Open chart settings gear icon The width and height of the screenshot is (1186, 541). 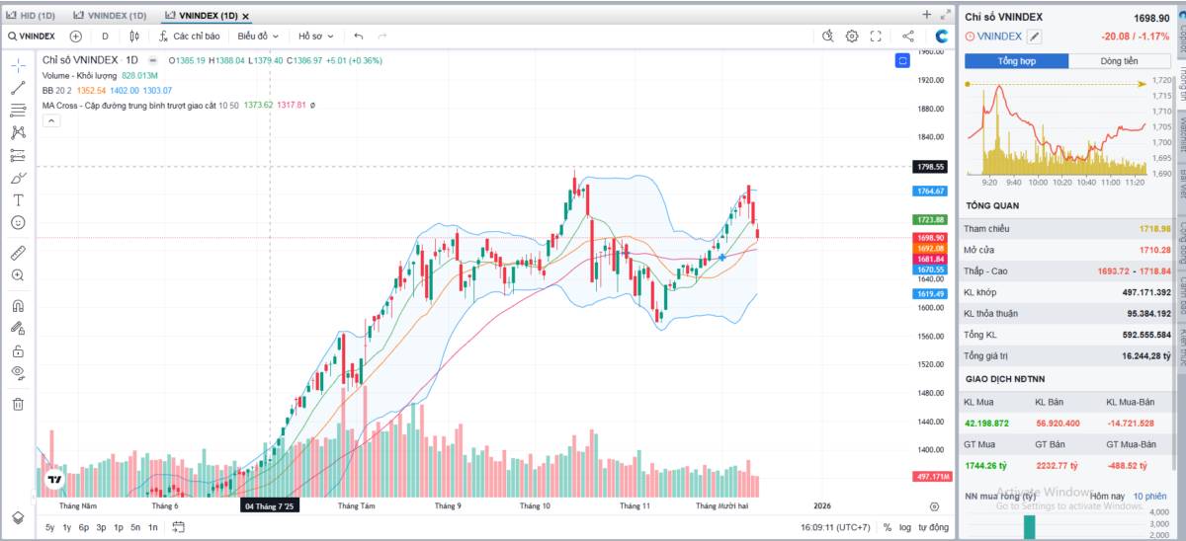[852, 37]
